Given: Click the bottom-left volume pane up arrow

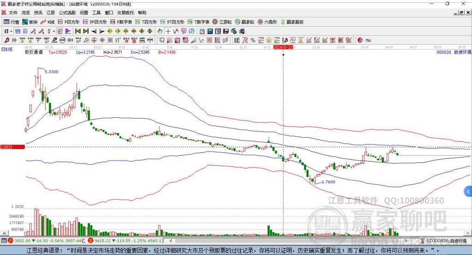Looking at the screenshot, I should click(4, 233).
